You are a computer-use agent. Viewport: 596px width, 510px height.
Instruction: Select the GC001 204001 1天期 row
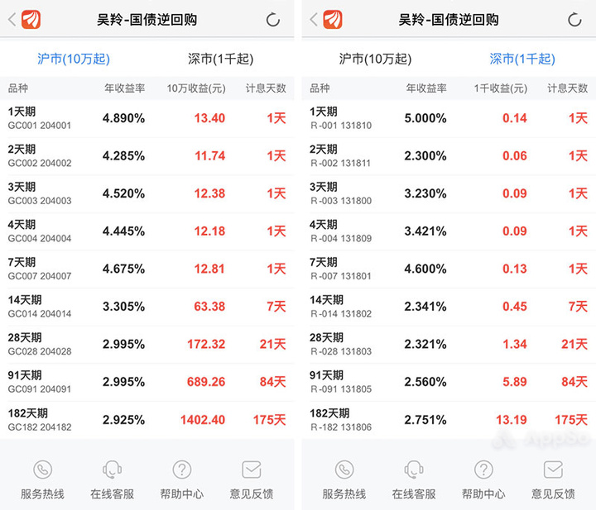pos(147,118)
